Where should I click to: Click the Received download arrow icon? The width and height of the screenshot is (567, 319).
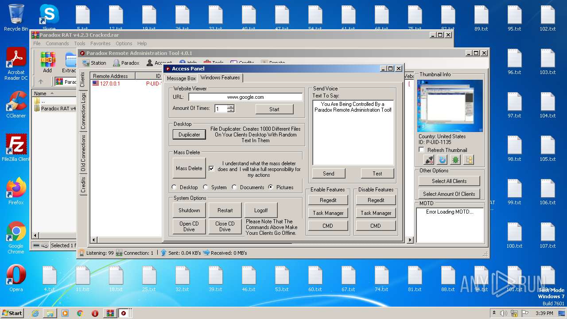click(x=206, y=253)
